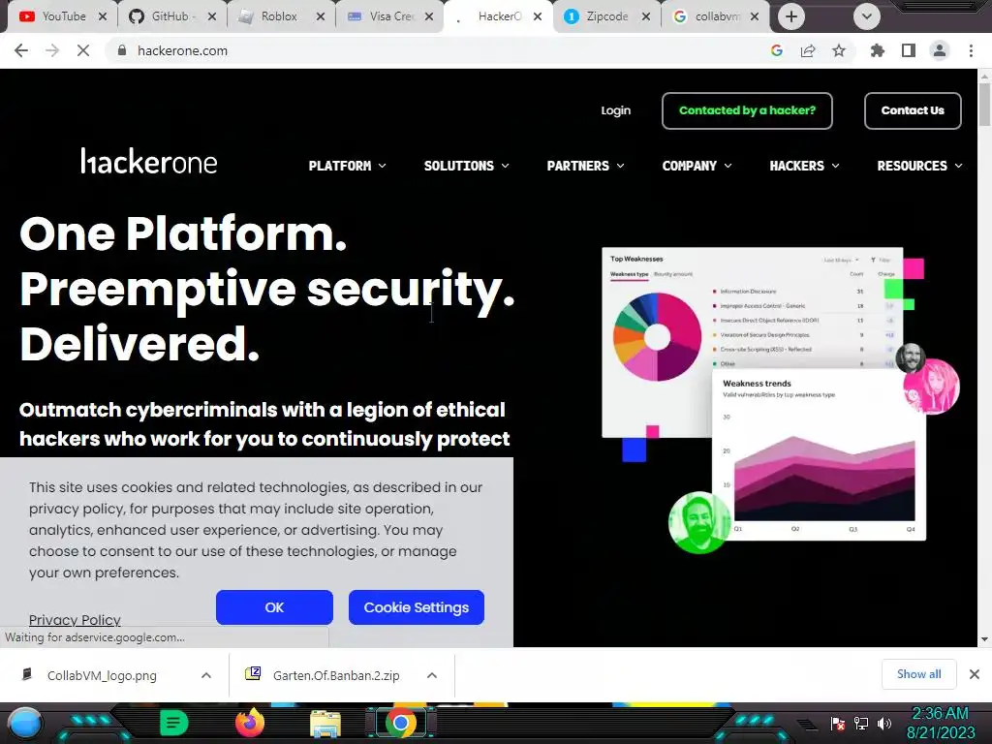
Task: Click the Weakness trends area chart
Action: tap(823, 479)
